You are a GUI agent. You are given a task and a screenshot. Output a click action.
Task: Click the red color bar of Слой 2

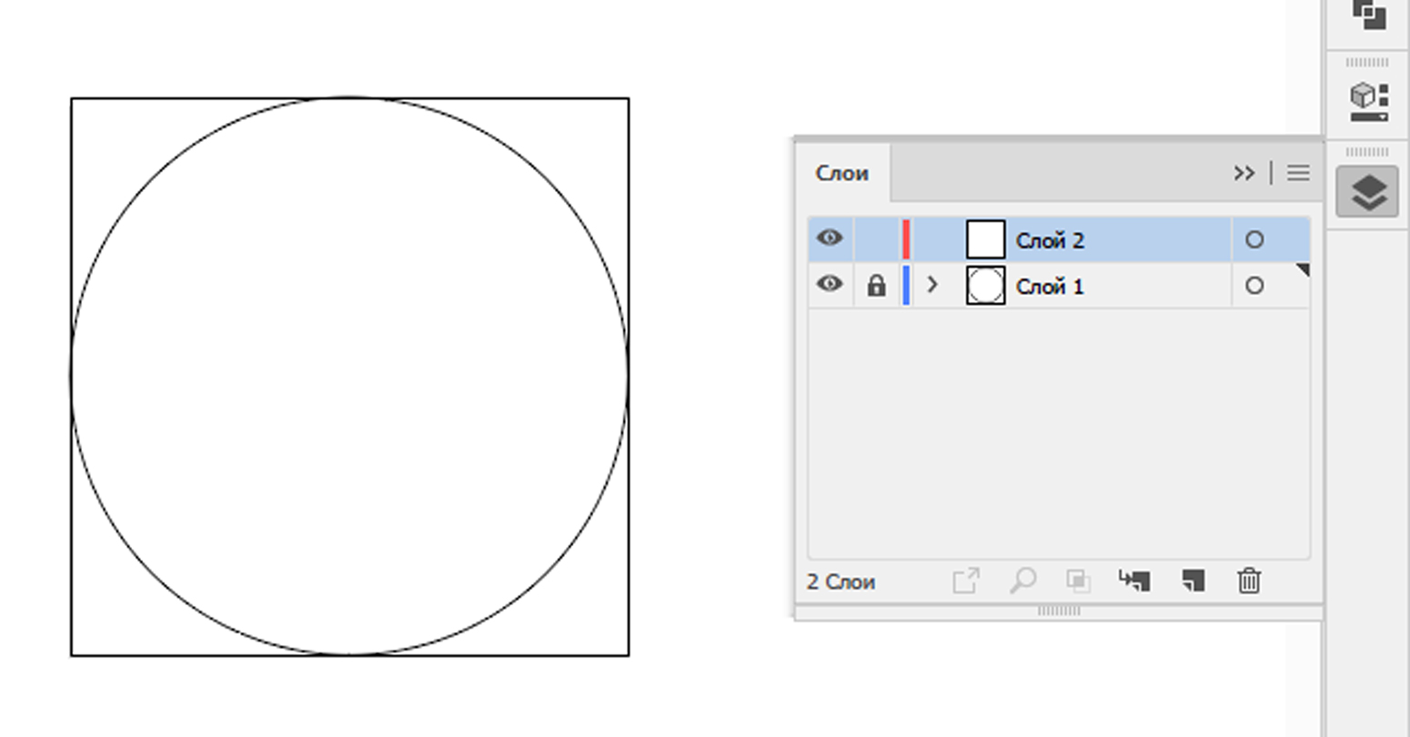pos(906,239)
